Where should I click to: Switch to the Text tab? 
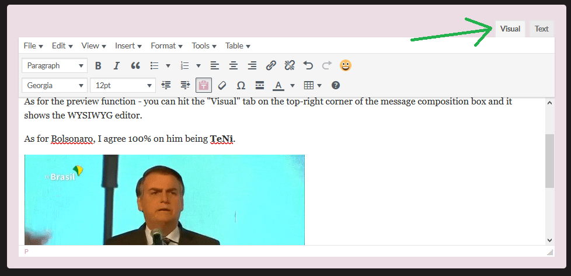541,29
